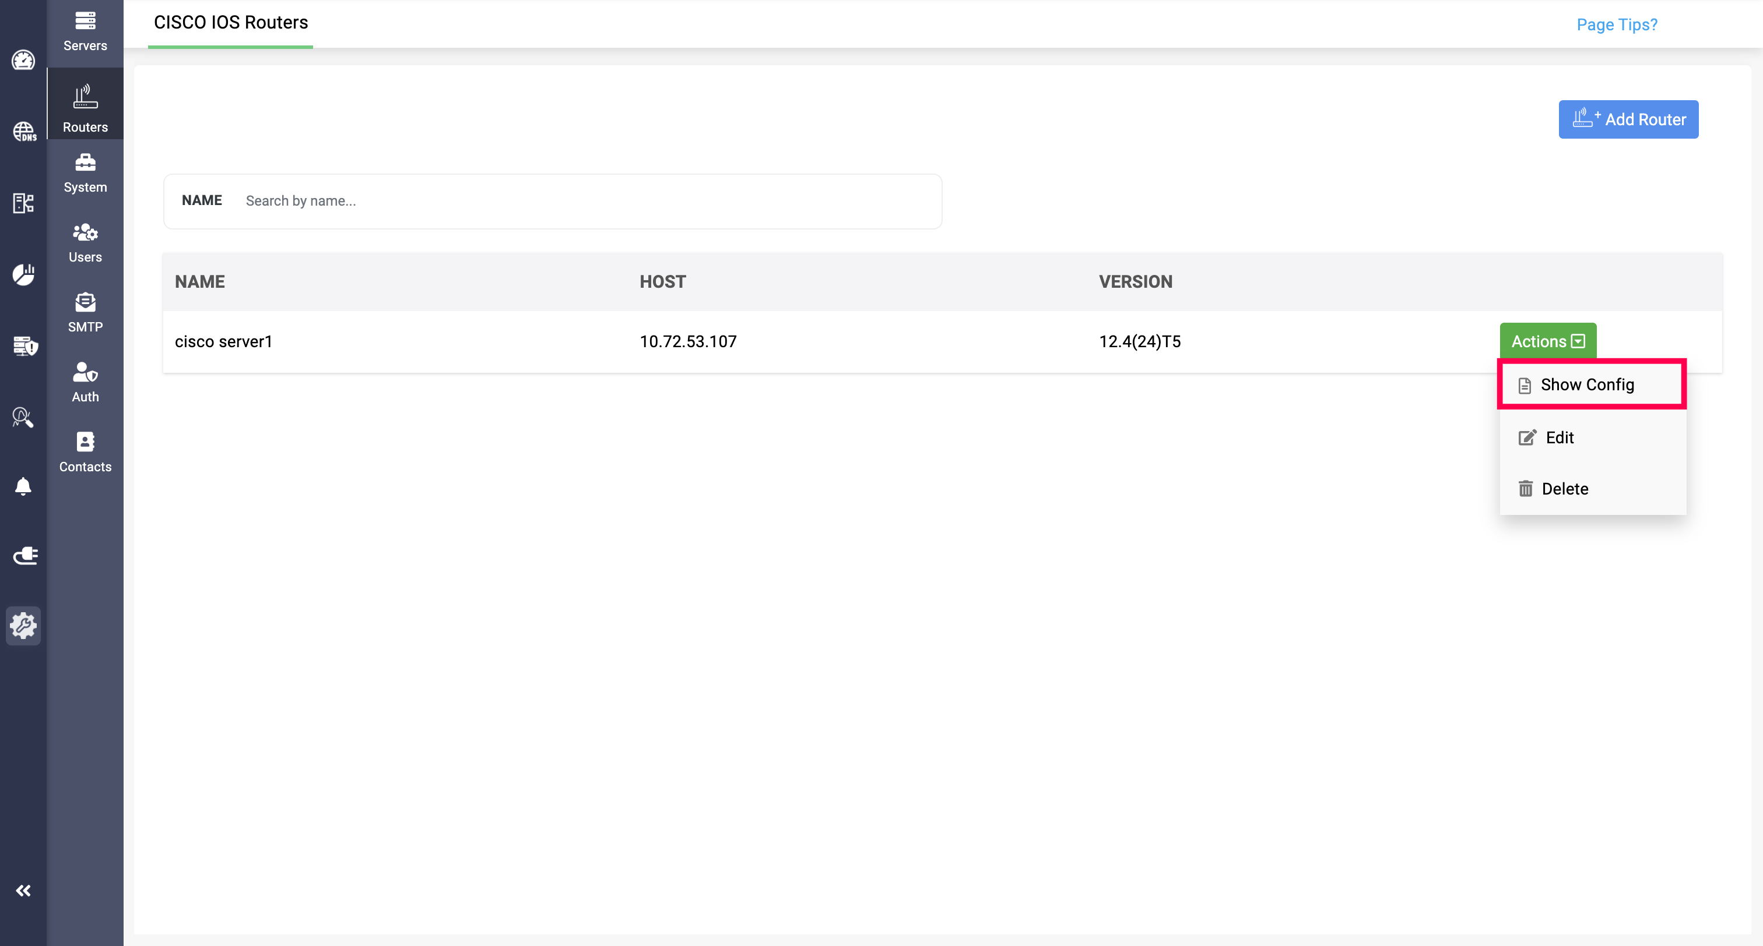The height and width of the screenshot is (946, 1763).
Task: Choose Show Config from the Actions menu
Action: pyautogui.click(x=1589, y=384)
